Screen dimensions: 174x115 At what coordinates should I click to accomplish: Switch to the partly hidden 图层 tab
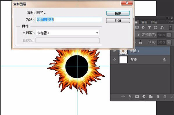136,22
